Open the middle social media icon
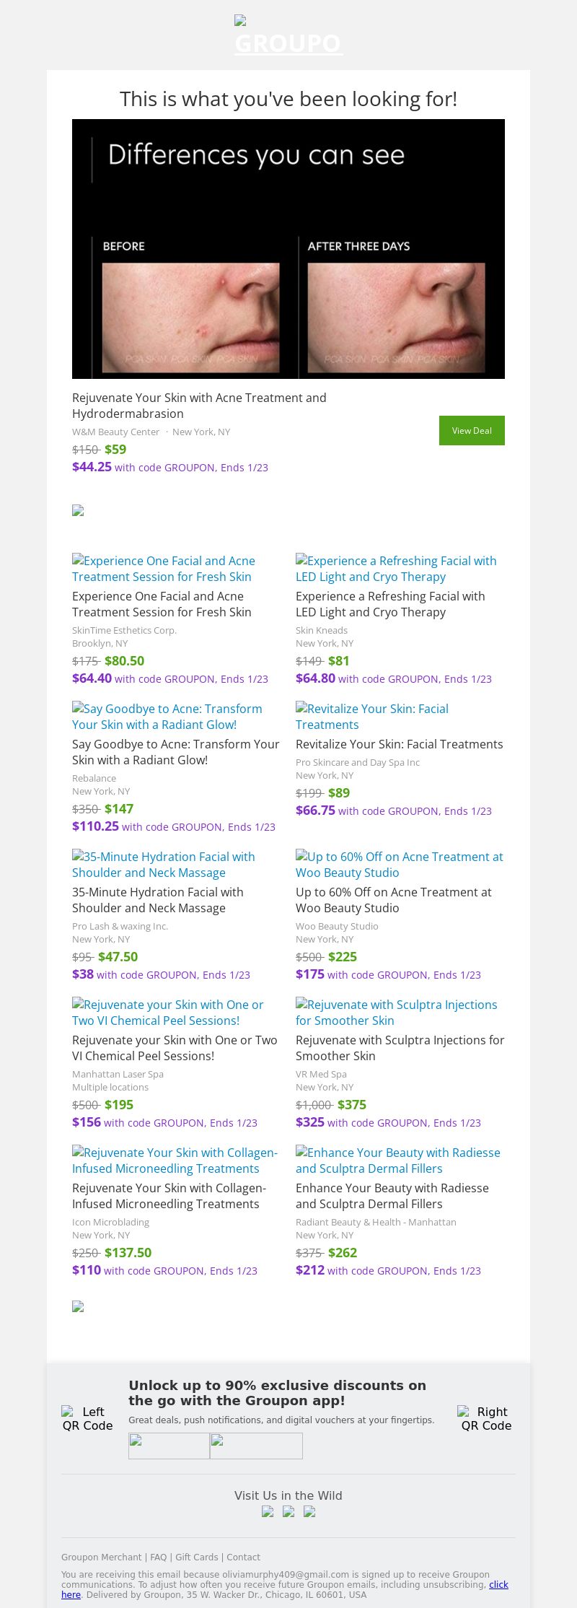This screenshot has height=1608, width=577. tap(288, 1512)
